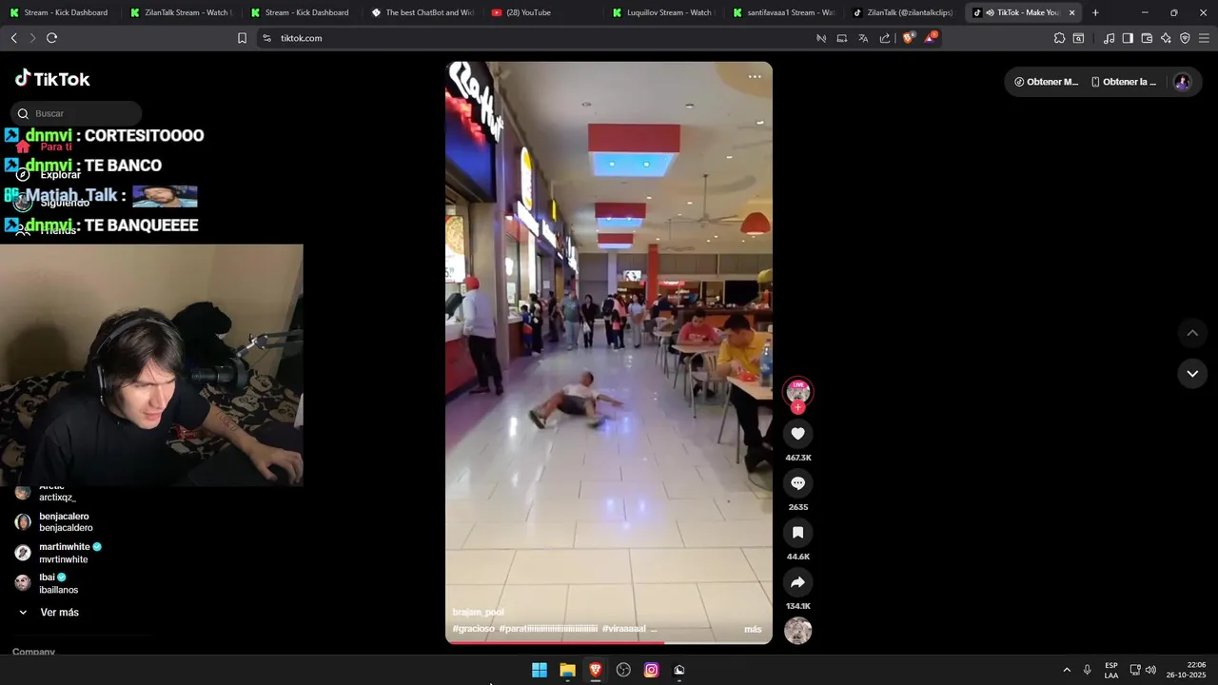Screen dimensions: 1218x685
Task: Open the Brave Wallet icon
Action: click(1147, 38)
